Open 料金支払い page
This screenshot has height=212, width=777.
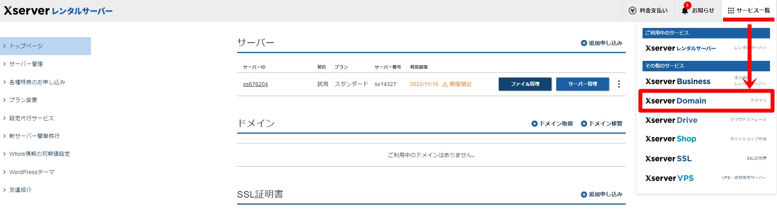pos(648,10)
